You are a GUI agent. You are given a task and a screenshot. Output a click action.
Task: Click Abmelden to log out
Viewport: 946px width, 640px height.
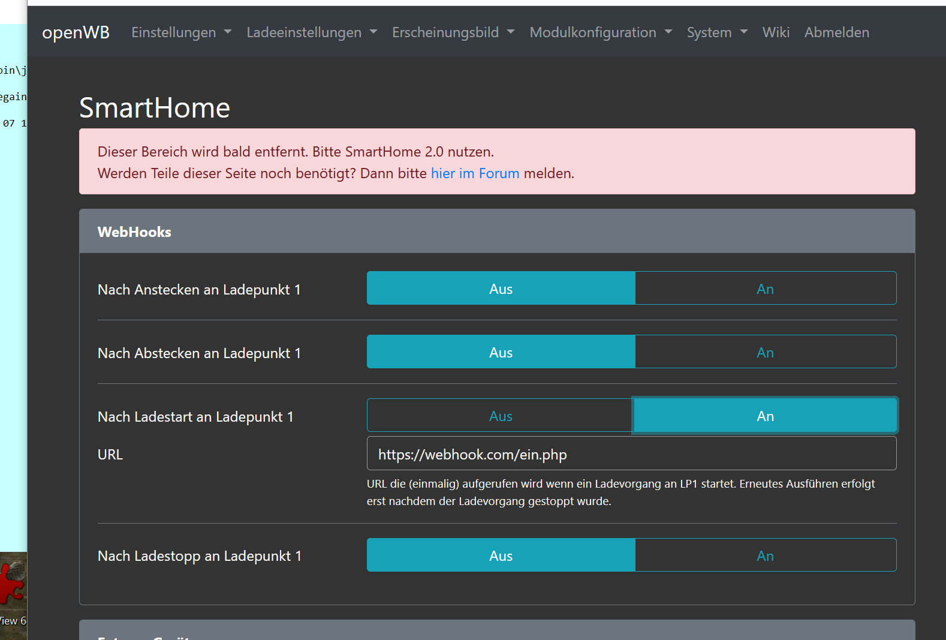[836, 32]
